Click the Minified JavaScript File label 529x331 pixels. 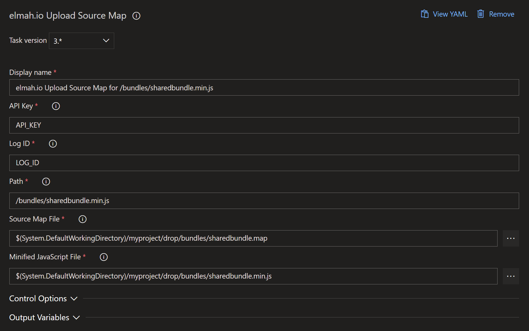pyautogui.click(x=45, y=257)
